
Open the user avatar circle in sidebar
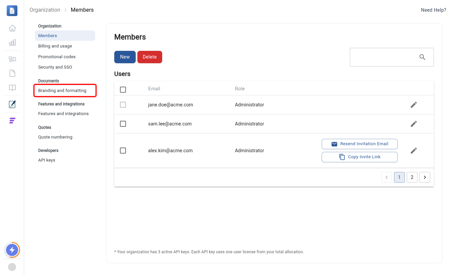coord(12,267)
